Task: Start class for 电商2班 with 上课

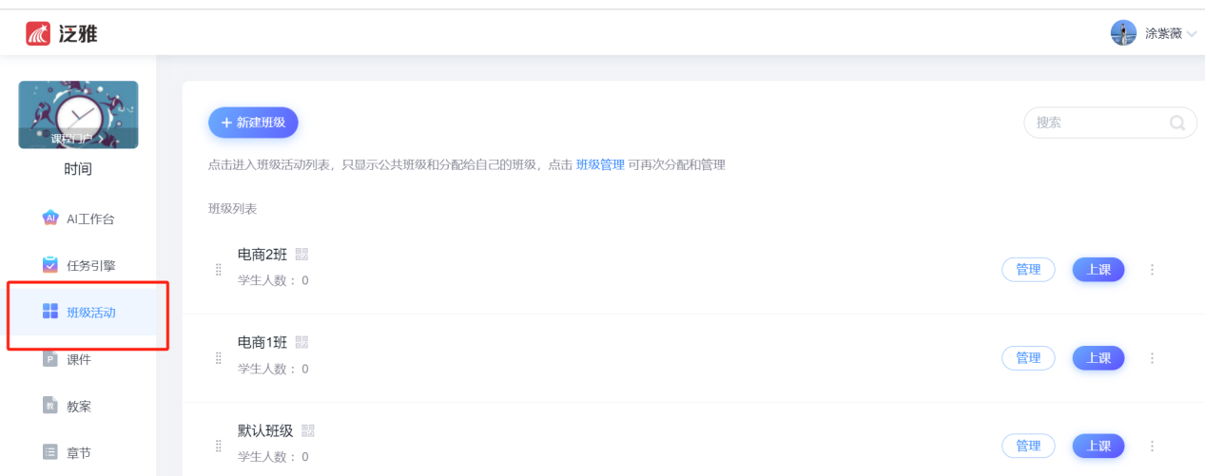Action: [1098, 270]
